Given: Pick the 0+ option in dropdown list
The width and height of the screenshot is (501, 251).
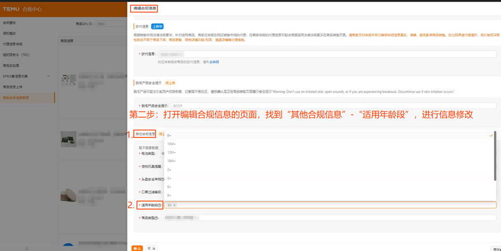Looking at the screenshot, I should pos(169,136).
